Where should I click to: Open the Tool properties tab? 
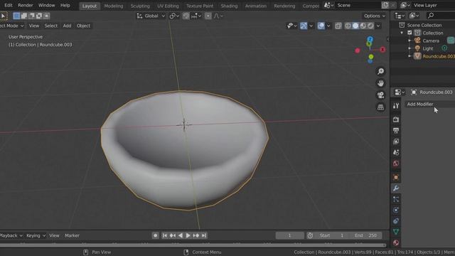(396, 106)
